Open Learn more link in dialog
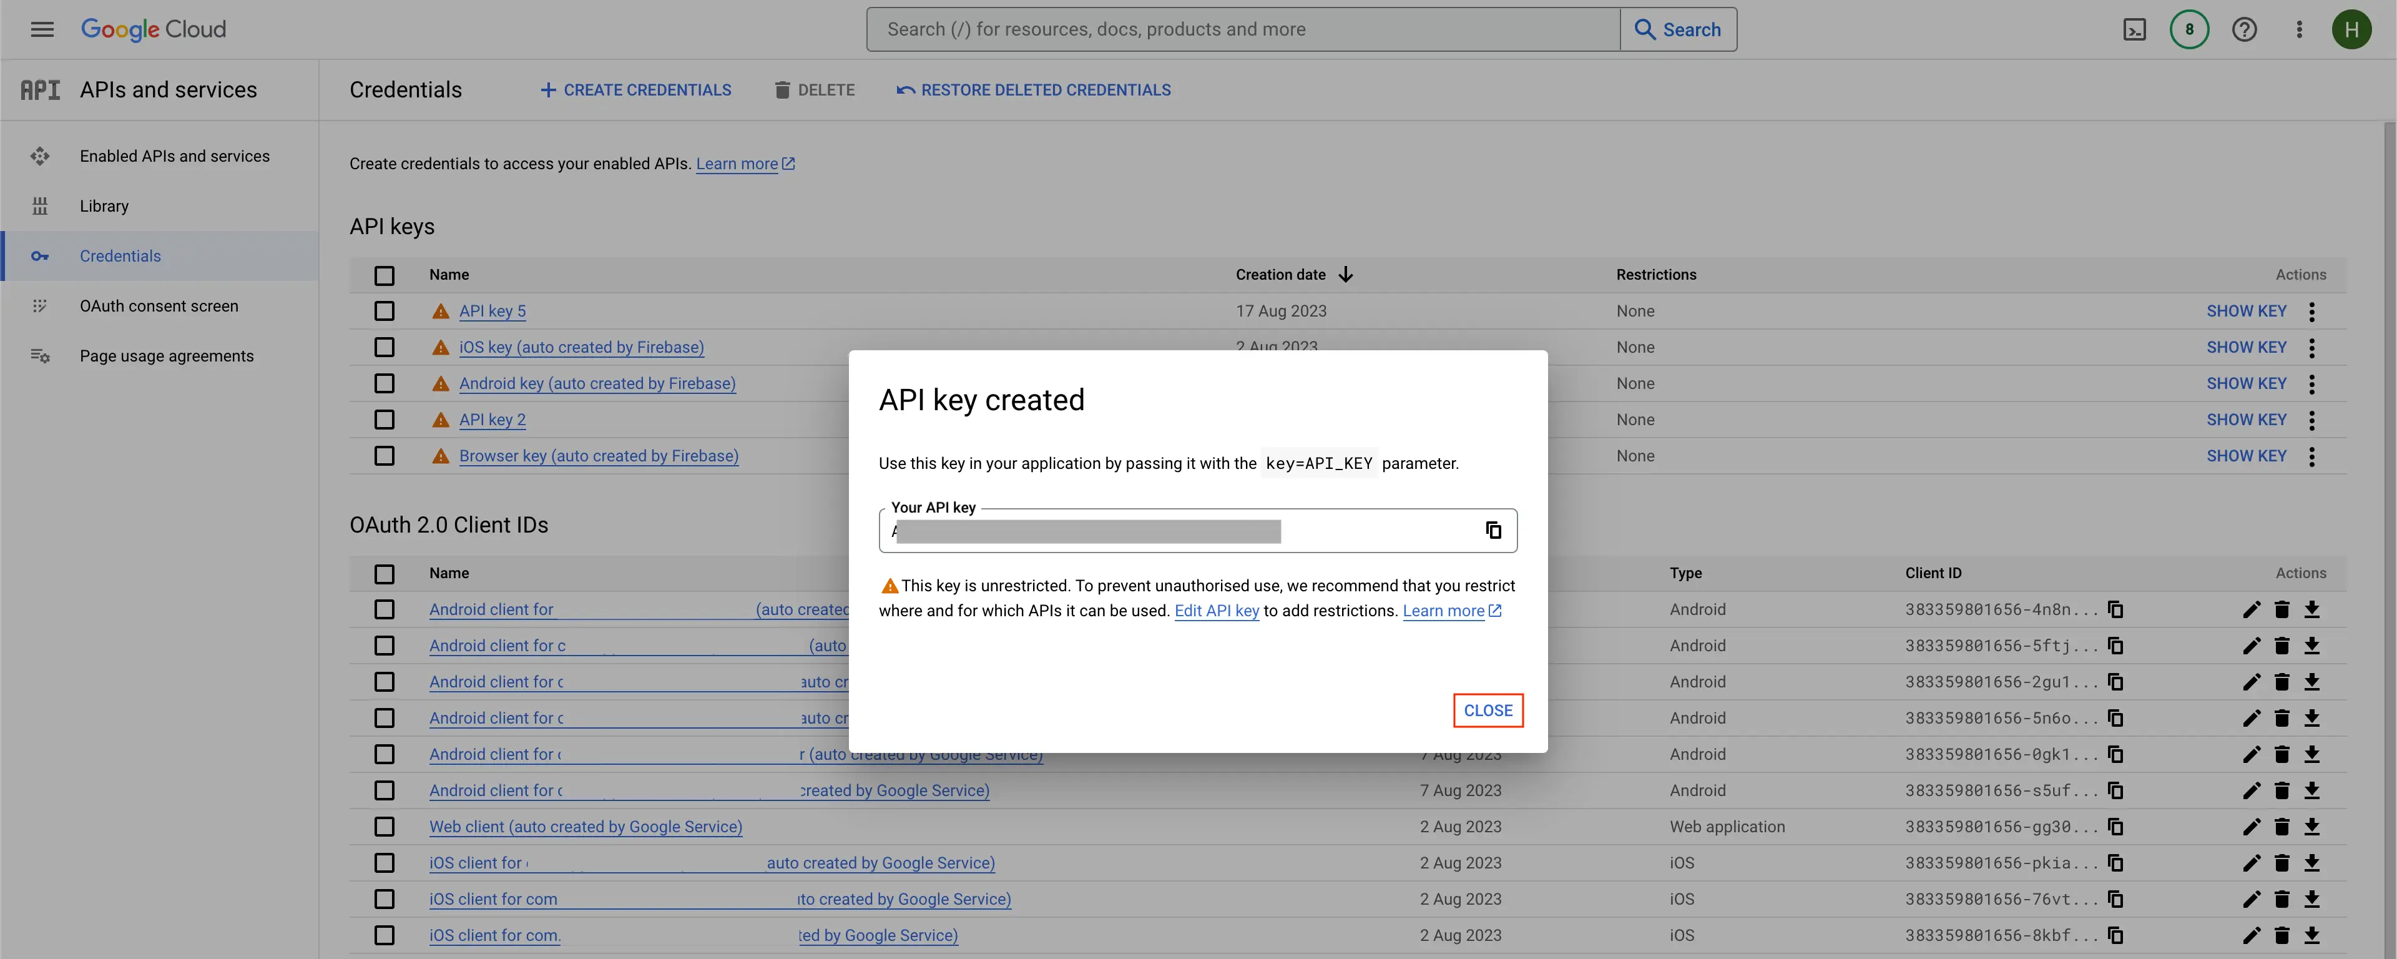 [1451, 611]
